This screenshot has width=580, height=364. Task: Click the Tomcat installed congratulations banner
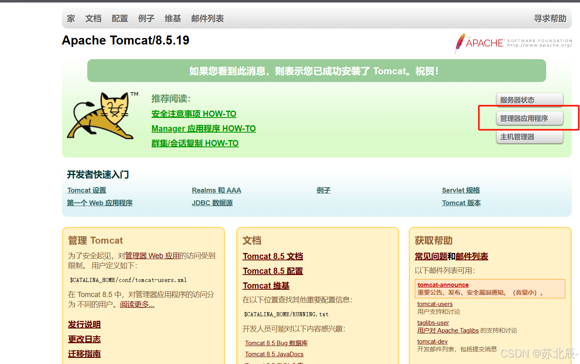click(317, 71)
